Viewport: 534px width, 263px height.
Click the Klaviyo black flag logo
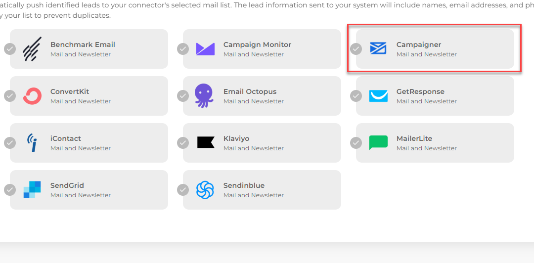tap(206, 142)
